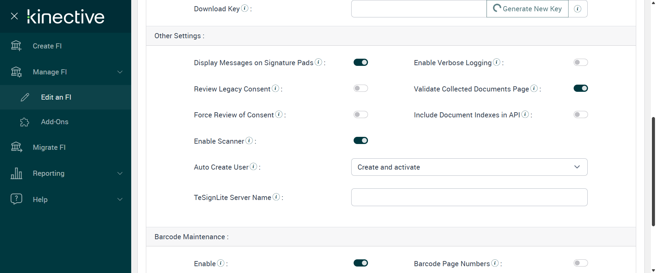This screenshot has height=273, width=656.
Task: Show info for Display Messages on Signature Pads
Action: [318, 62]
